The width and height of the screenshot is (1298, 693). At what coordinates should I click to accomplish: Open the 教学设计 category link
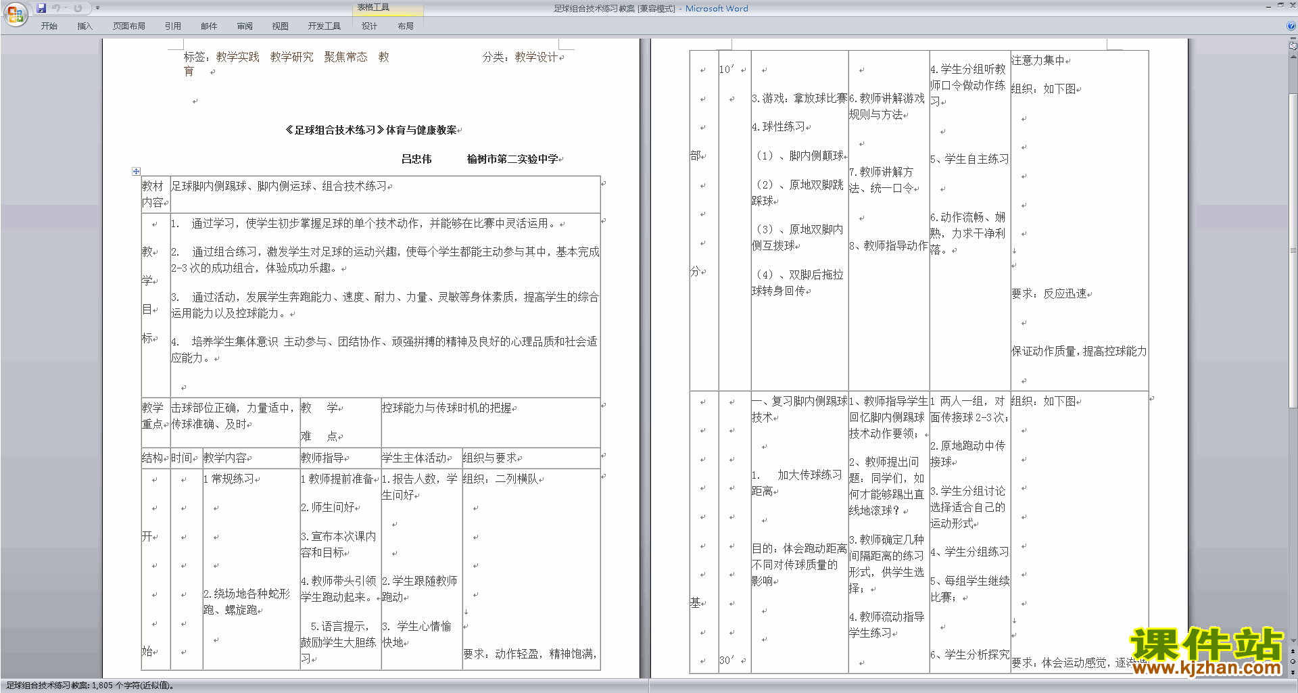click(536, 57)
